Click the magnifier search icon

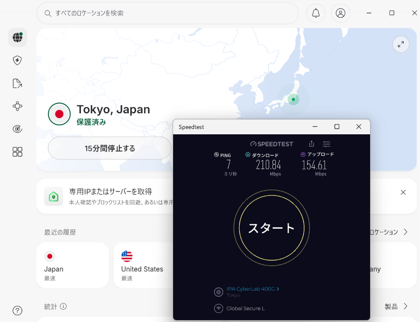click(48, 13)
